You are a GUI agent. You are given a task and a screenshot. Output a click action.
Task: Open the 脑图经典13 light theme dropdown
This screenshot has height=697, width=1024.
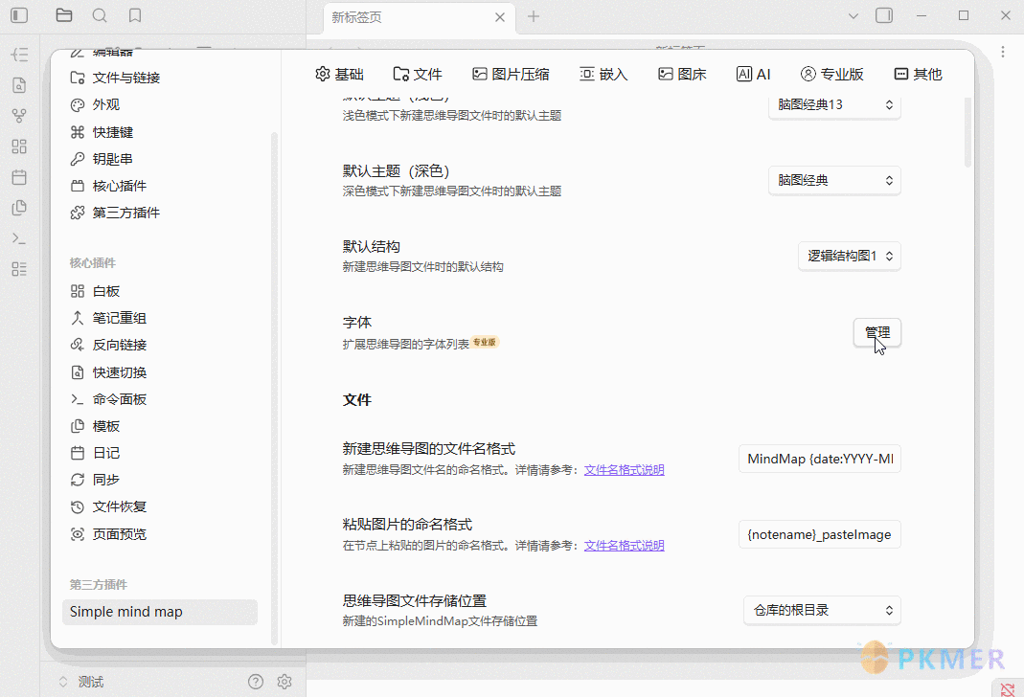[x=834, y=105]
